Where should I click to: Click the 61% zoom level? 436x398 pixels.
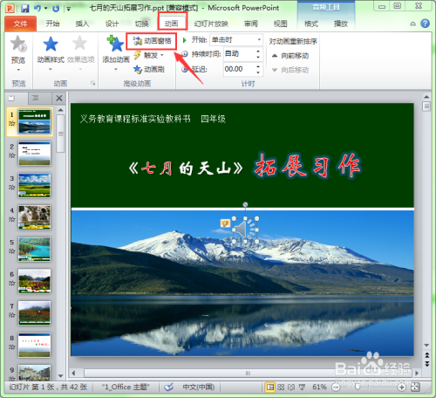click(x=319, y=388)
